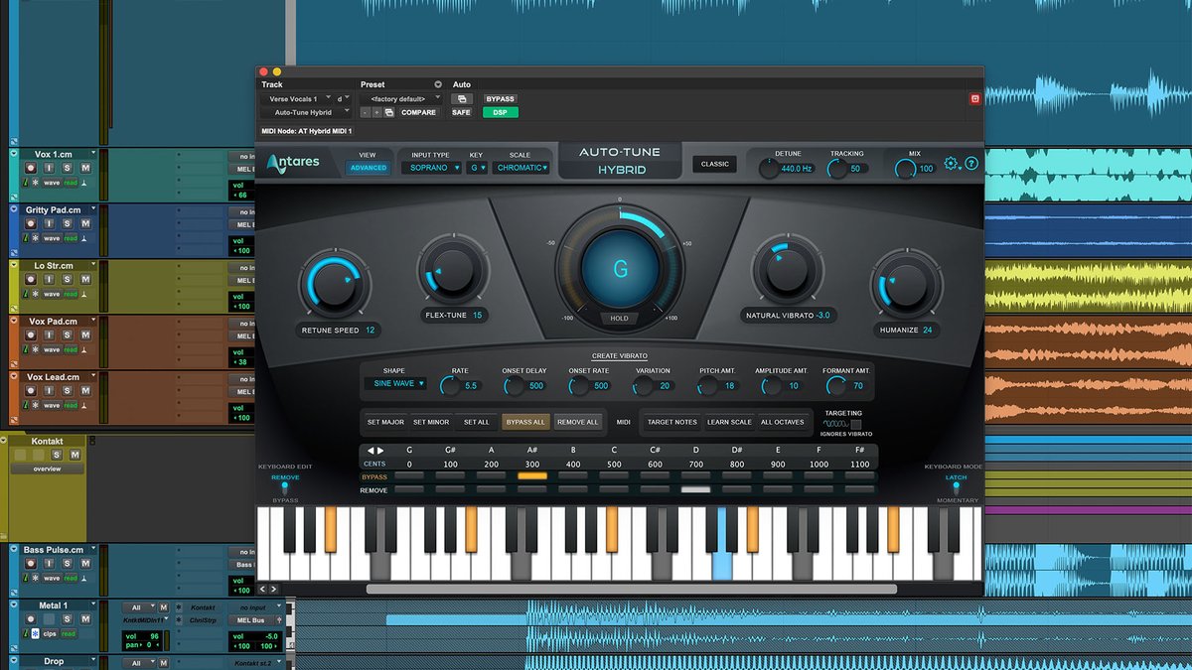Toggle BYPASS ALL in the notes section
Image resolution: width=1192 pixels, height=670 pixels.
coord(525,422)
